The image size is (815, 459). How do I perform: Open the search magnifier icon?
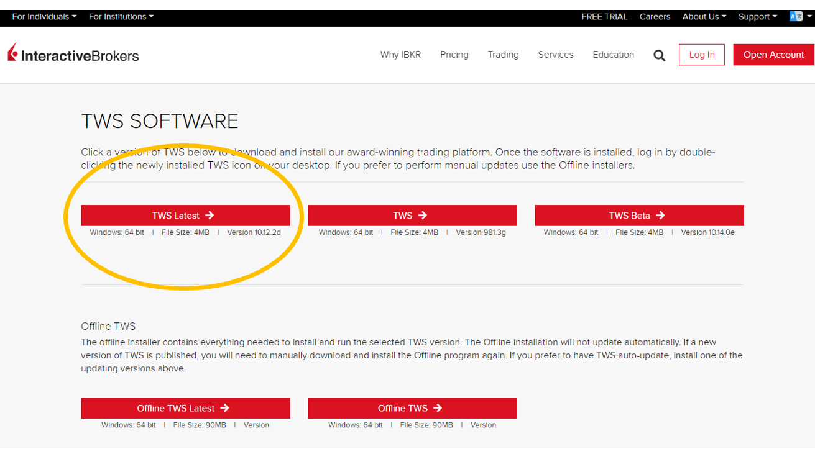660,55
